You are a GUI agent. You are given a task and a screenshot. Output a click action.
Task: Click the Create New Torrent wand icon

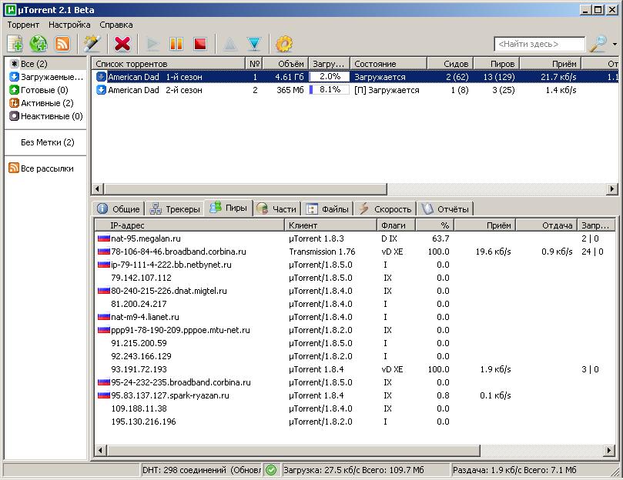[93, 44]
